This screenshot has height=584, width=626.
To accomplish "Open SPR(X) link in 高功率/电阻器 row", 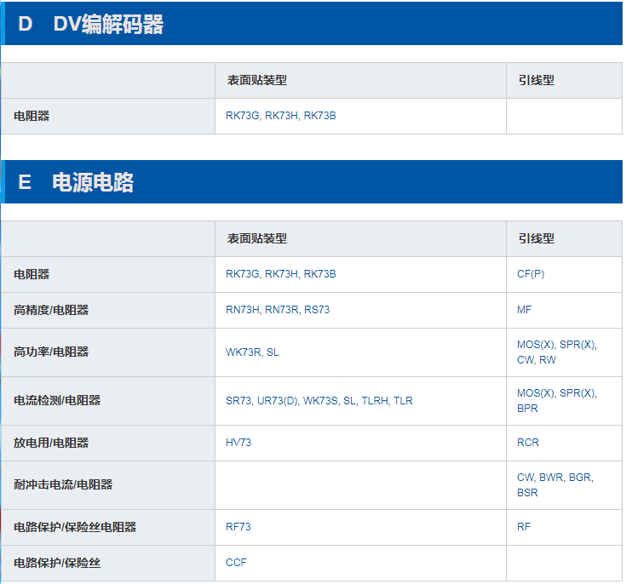I will pyautogui.click(x=578, y=345).
